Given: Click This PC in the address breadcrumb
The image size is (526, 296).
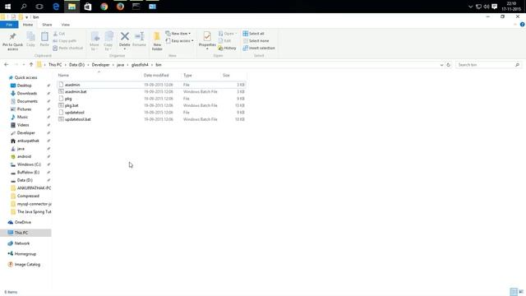Looking at the screenshot, I should click(55, 65).
